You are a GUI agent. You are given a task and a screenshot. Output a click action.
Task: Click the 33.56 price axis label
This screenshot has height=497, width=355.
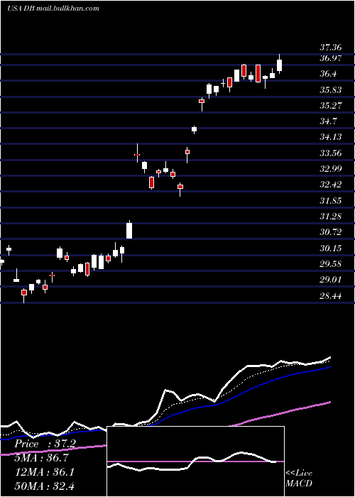tap(331, 153)
